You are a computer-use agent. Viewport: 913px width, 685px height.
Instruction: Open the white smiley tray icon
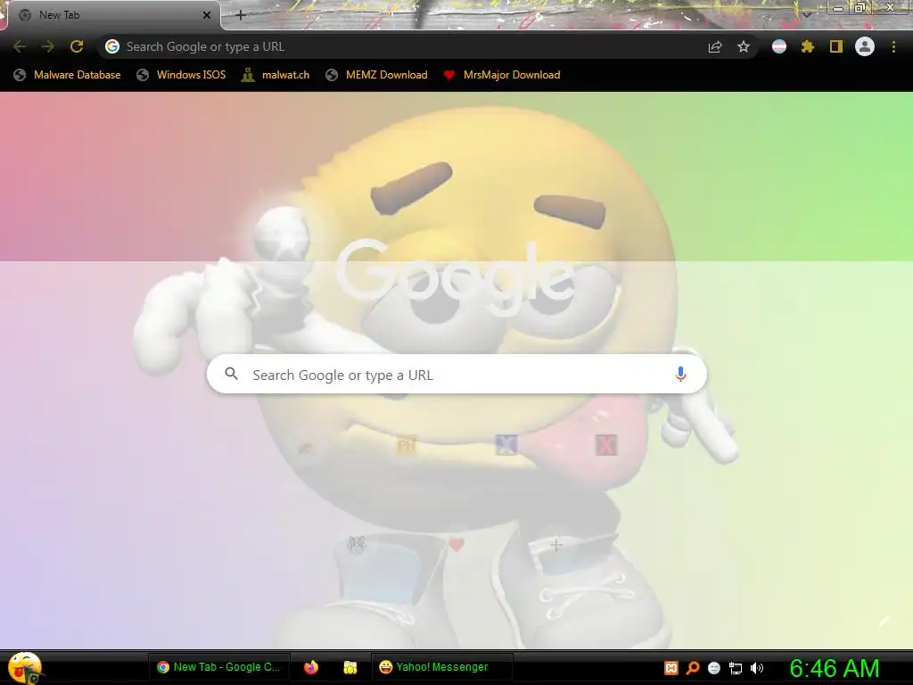(714, 668)
